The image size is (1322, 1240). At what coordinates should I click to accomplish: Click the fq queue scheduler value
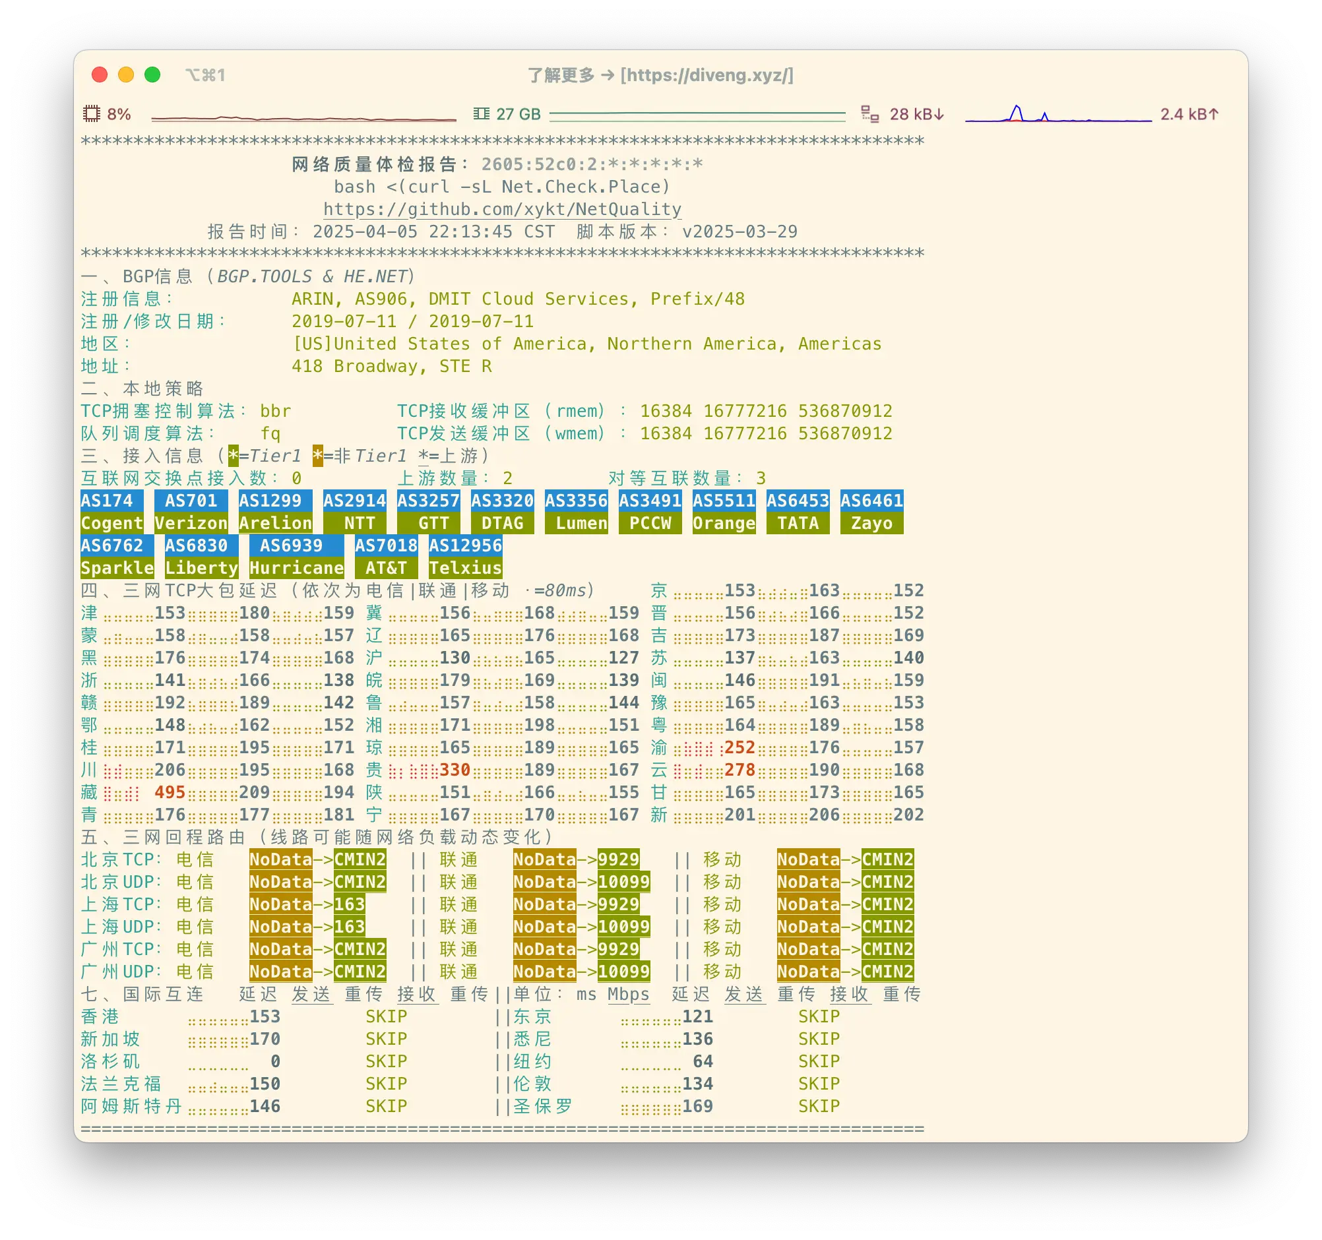pyautogui.click(x=270, y=433)
